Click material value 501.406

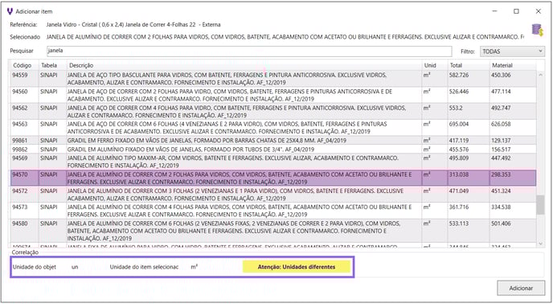pyautogui.click(x=501, y=224)
